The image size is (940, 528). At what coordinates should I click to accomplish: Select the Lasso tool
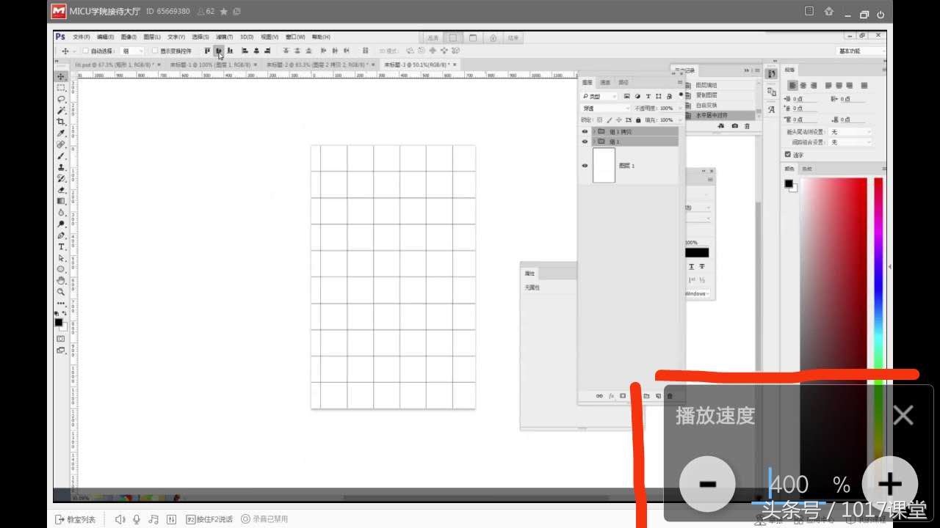coord(62,99)
